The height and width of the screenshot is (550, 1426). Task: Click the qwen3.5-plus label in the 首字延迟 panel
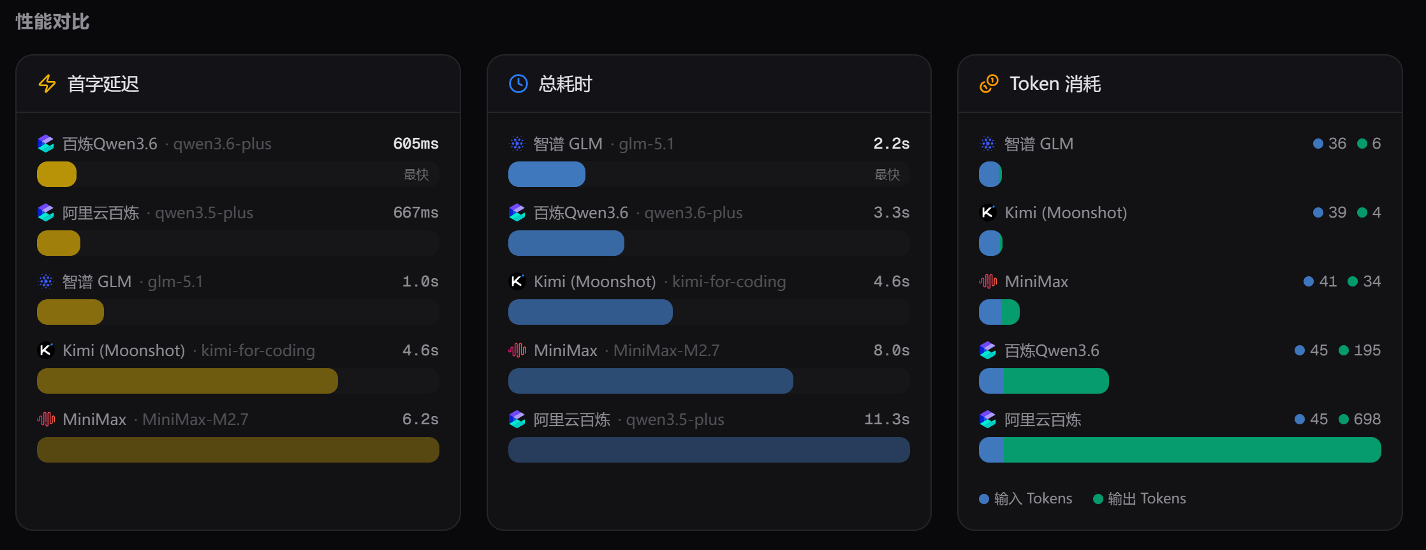click(x=203, y=212)
